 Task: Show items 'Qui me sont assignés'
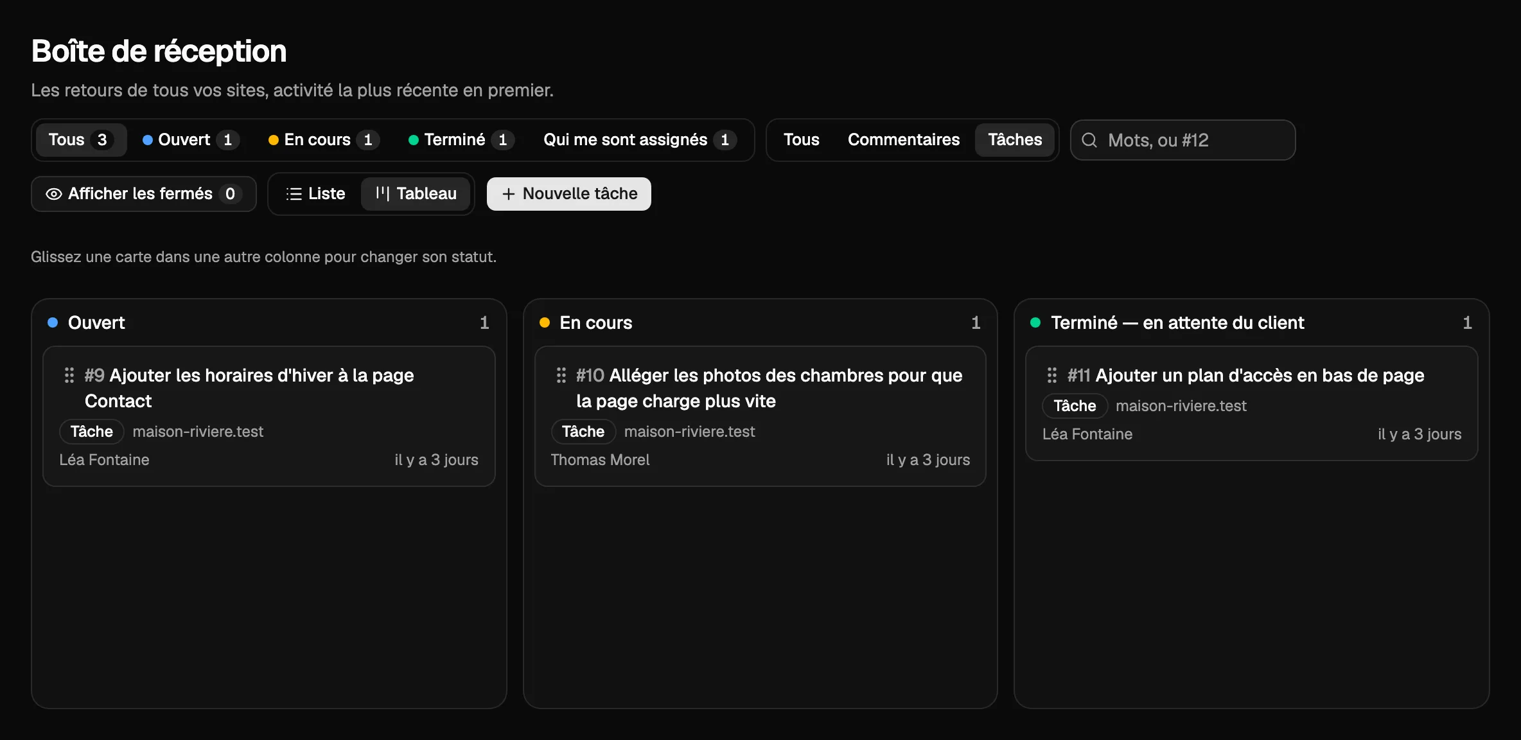pyautogui.click(x=640, y=140)
